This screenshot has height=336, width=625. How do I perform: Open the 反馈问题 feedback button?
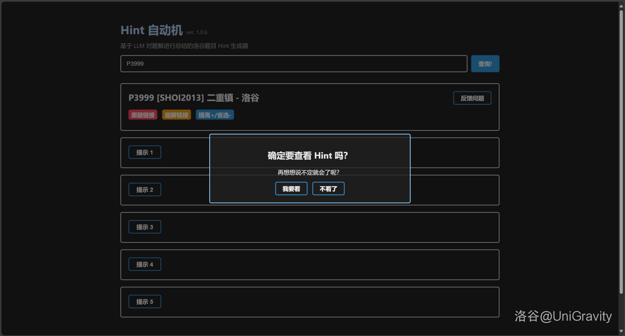(472, 98)
